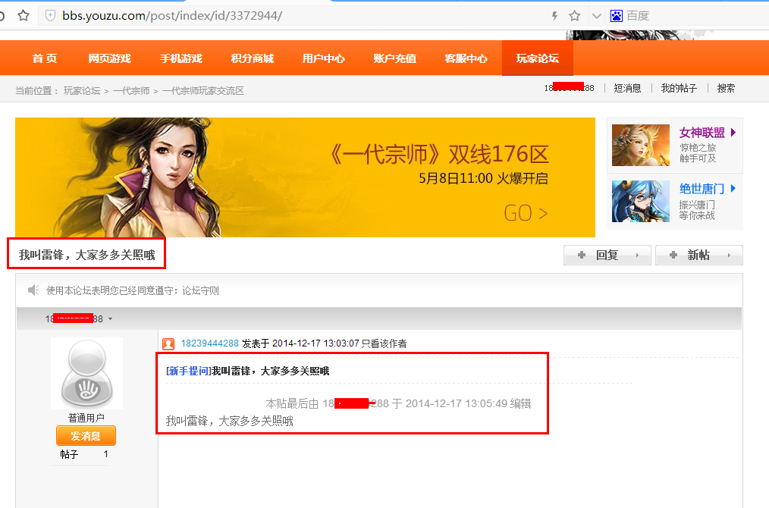Click the post count number 1

[106, 454]
